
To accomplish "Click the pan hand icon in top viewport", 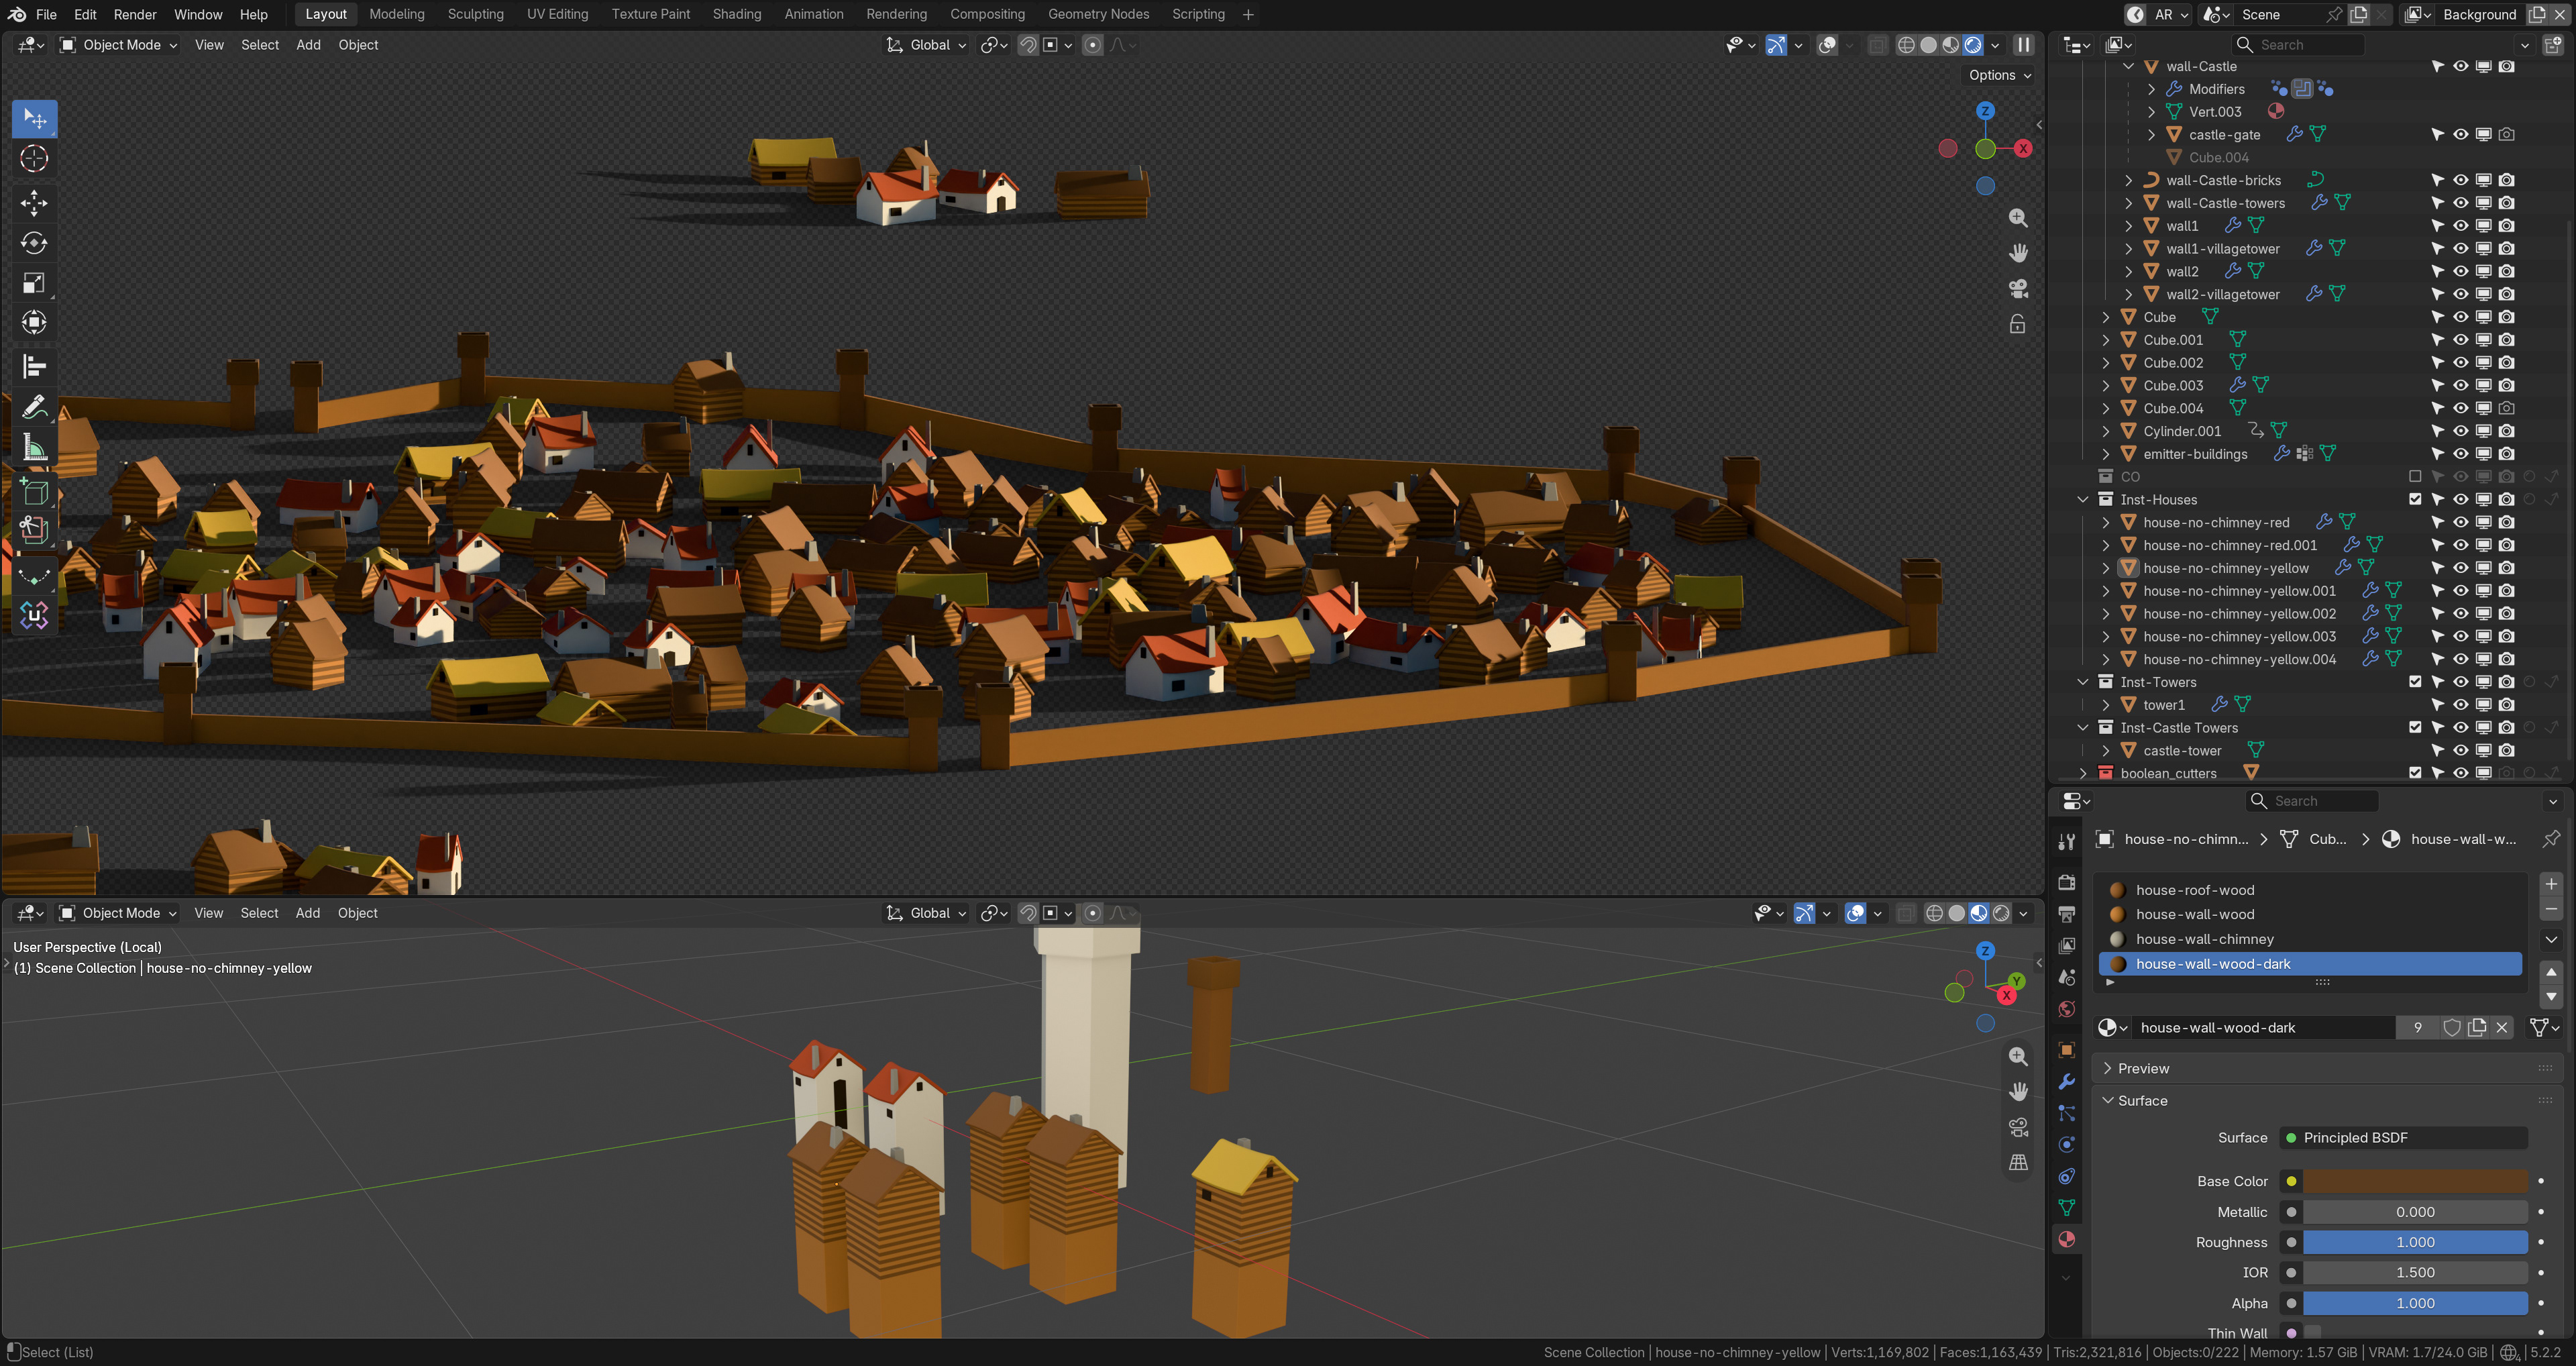I will coord(2018,253).
